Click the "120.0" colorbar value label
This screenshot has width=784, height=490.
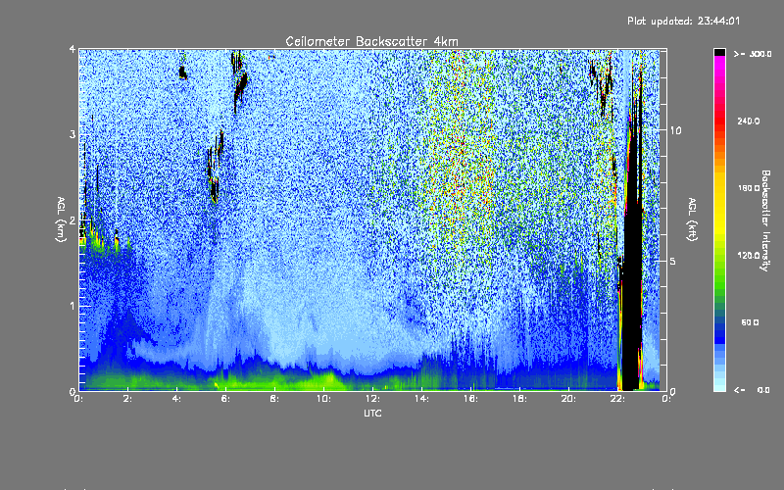coord(749,255)
